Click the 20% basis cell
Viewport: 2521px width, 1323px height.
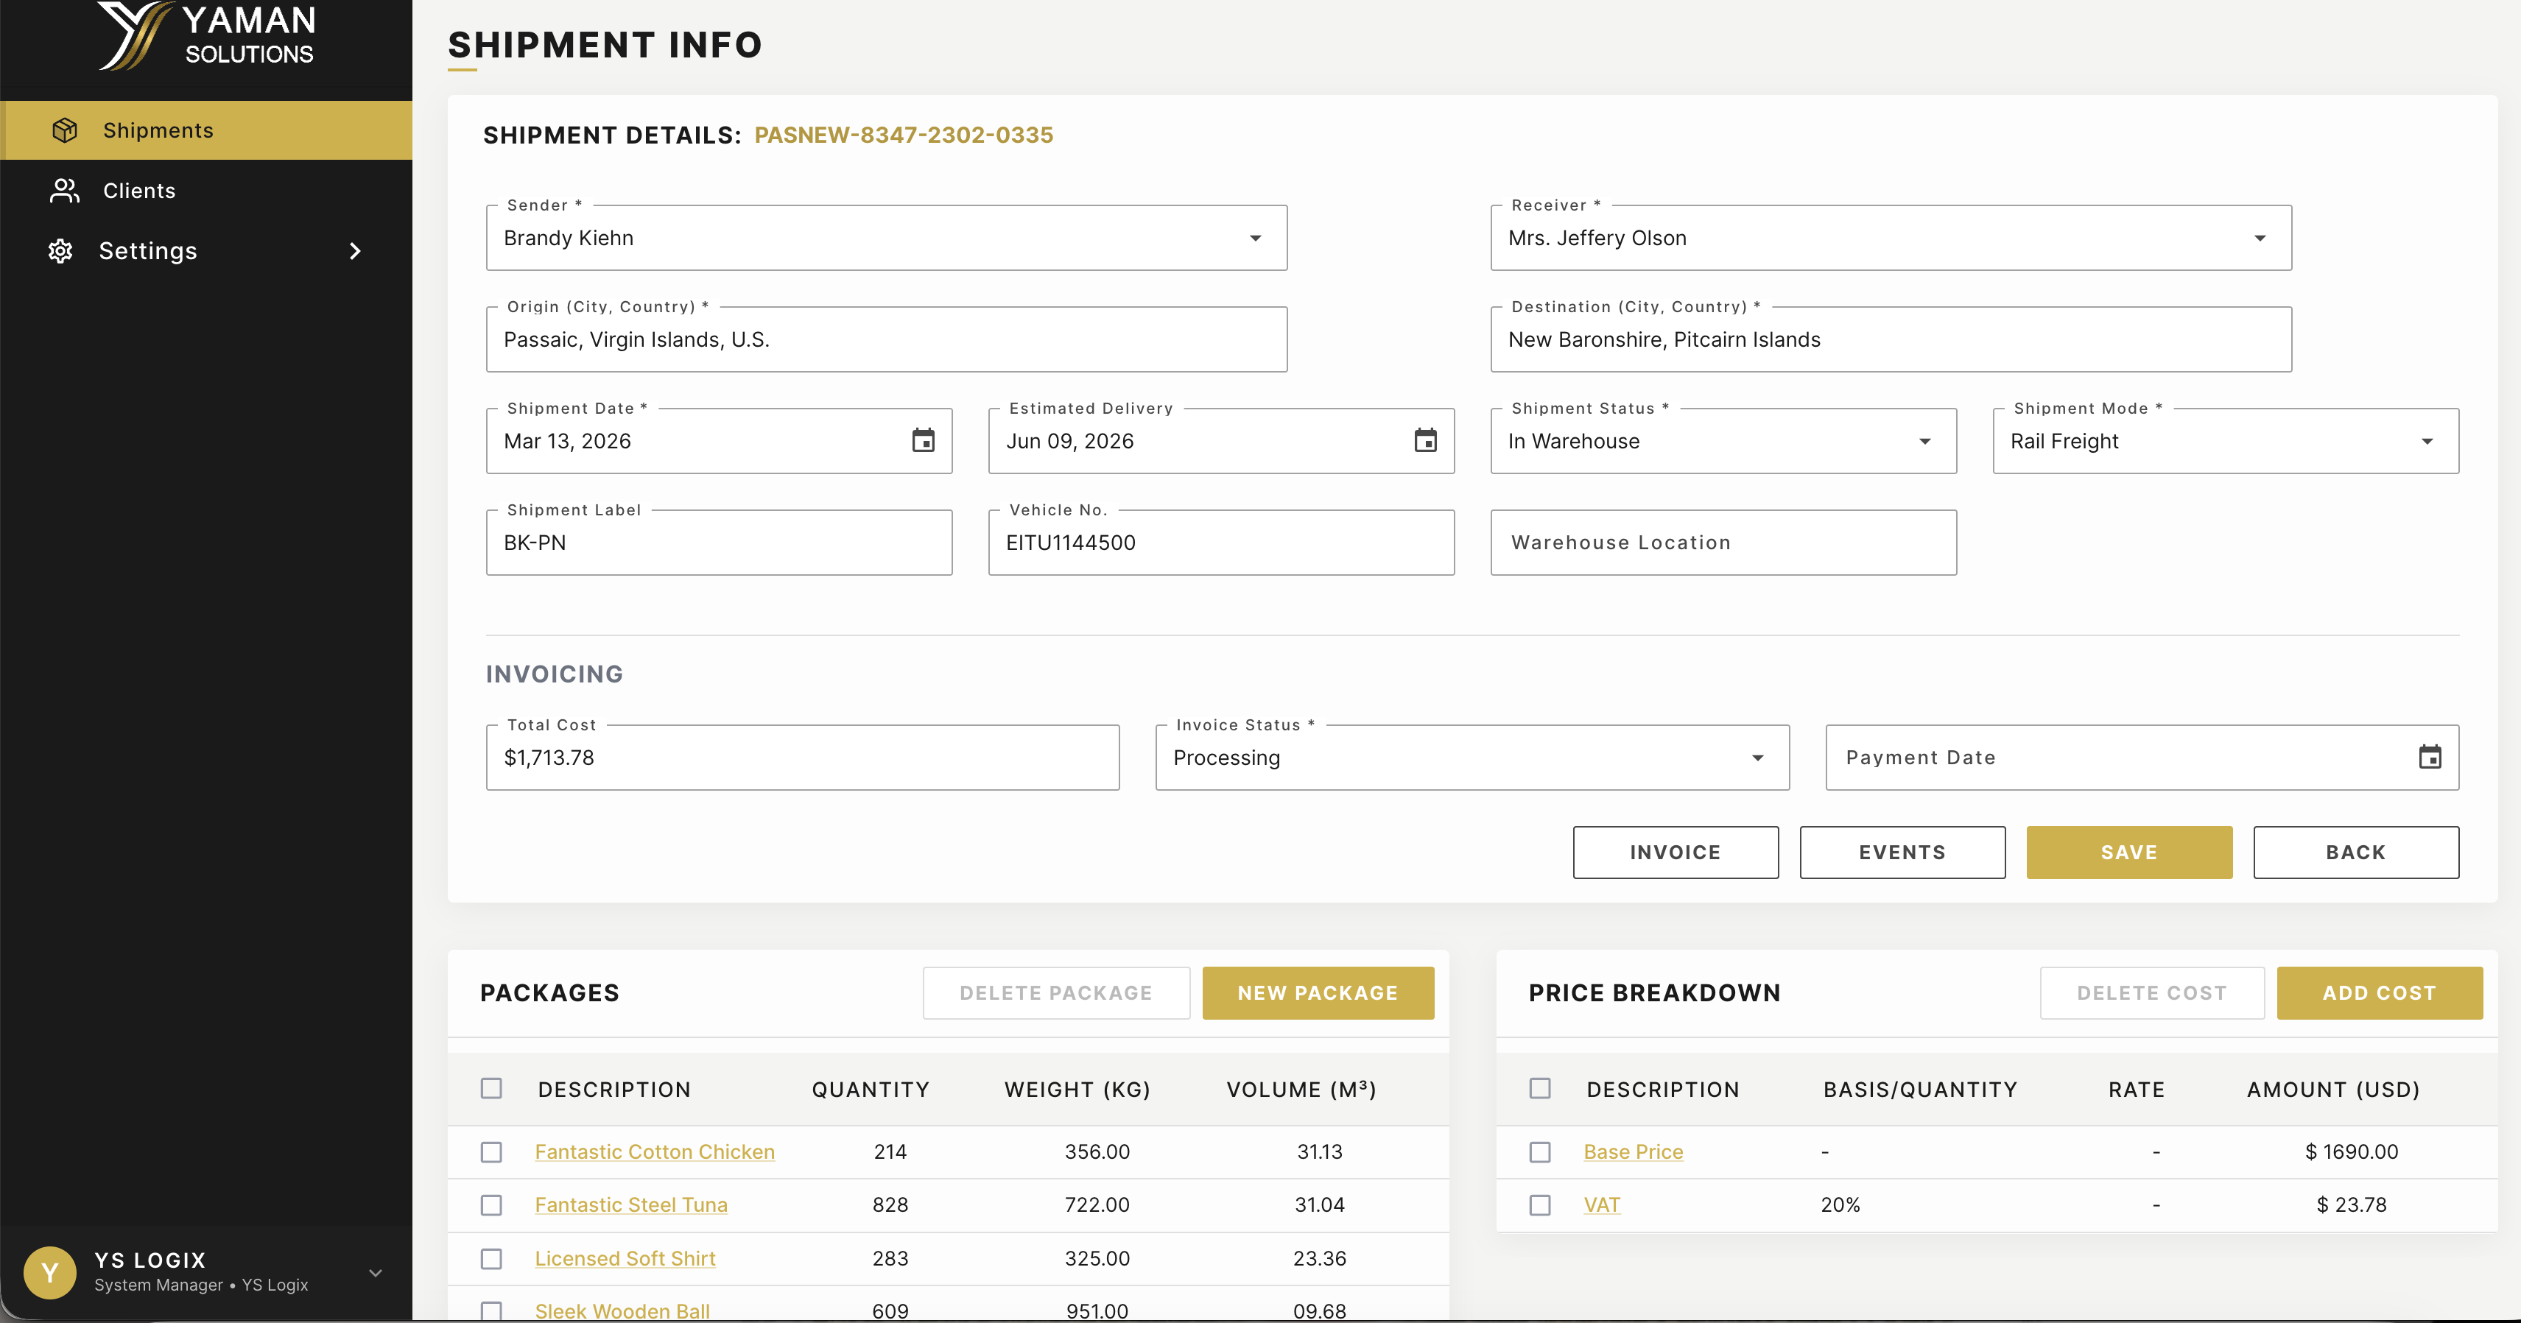point(1840,1204)
